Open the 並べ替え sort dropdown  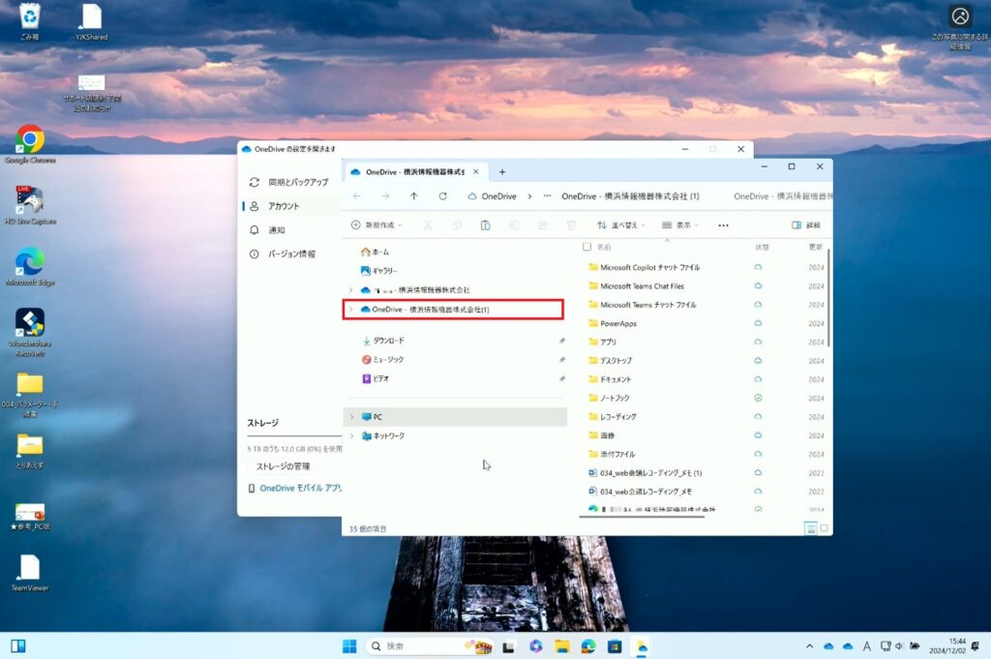click(620, 225)
